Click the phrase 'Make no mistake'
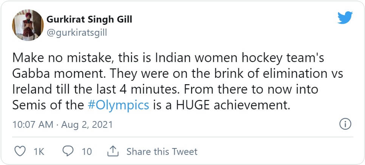 [58, 58]
